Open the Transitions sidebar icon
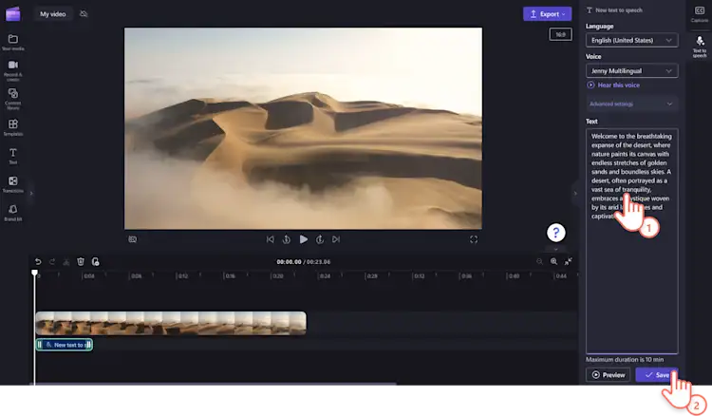Image resolution: width=712 pixels, height=416 pixels. [12, 184]
